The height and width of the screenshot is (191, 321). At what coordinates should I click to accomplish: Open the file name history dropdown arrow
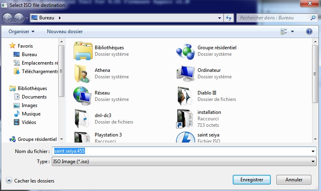[x=313, y=151]
